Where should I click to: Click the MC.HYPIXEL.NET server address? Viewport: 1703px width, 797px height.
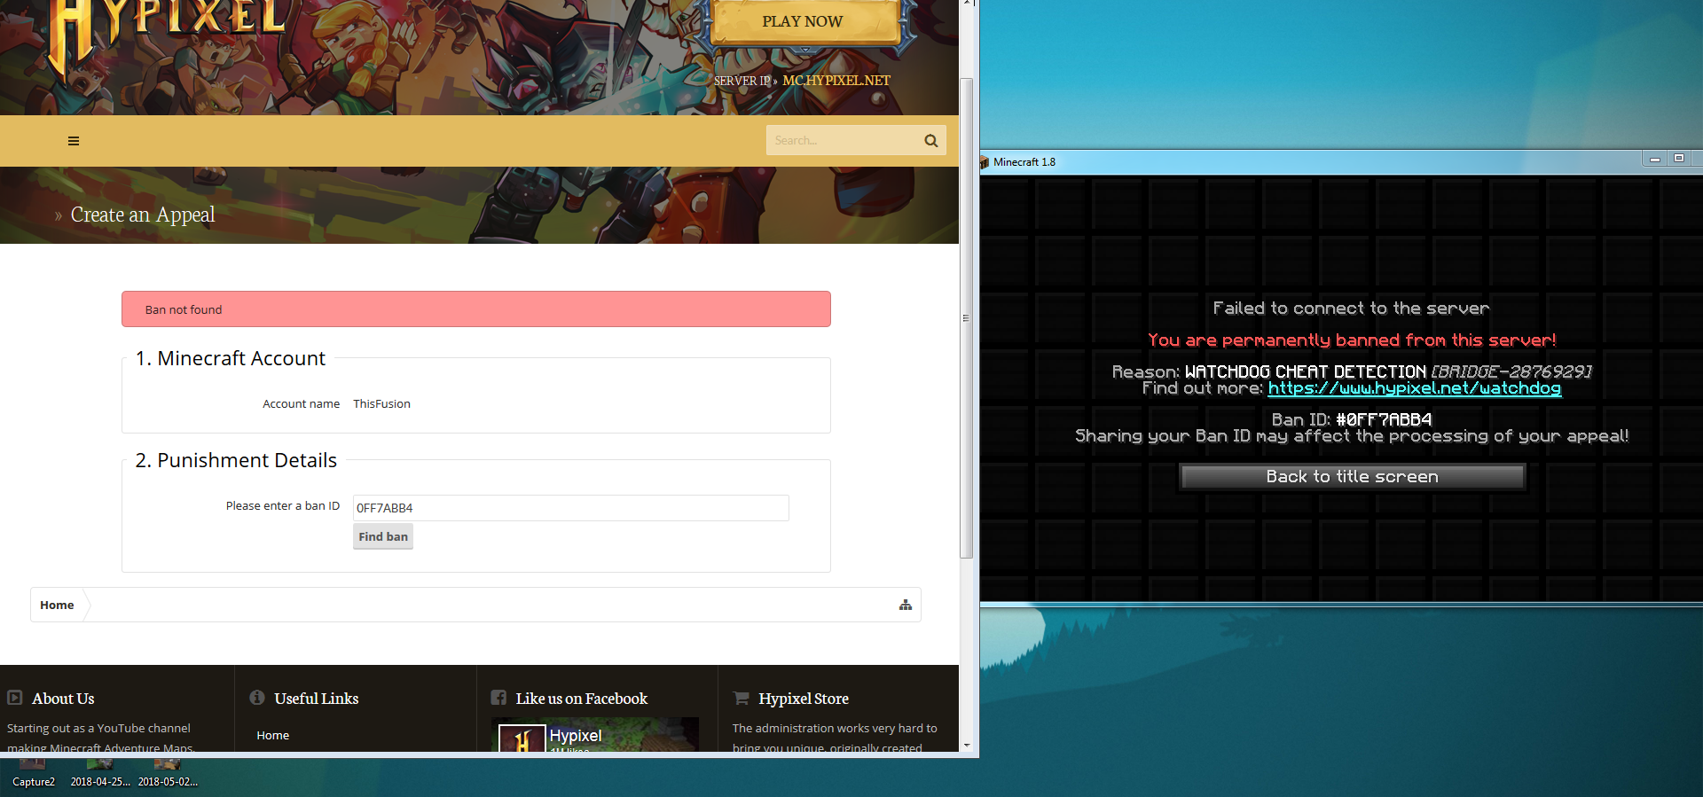point(836,81)
